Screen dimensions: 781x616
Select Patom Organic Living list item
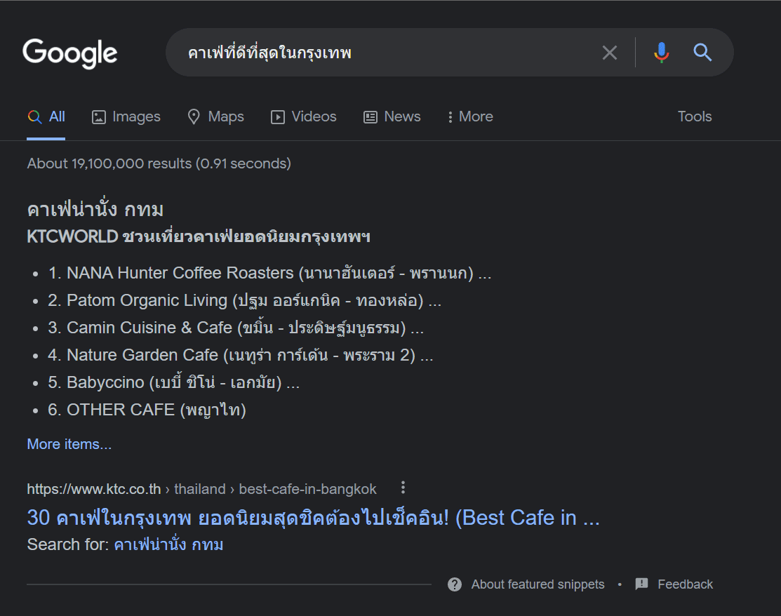[x=245, y=301]
